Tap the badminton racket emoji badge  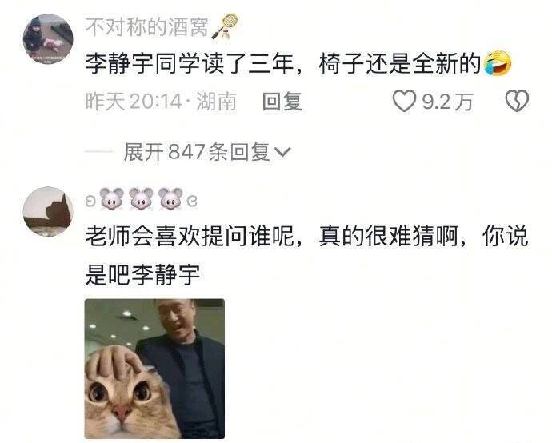tap(225, 26)
